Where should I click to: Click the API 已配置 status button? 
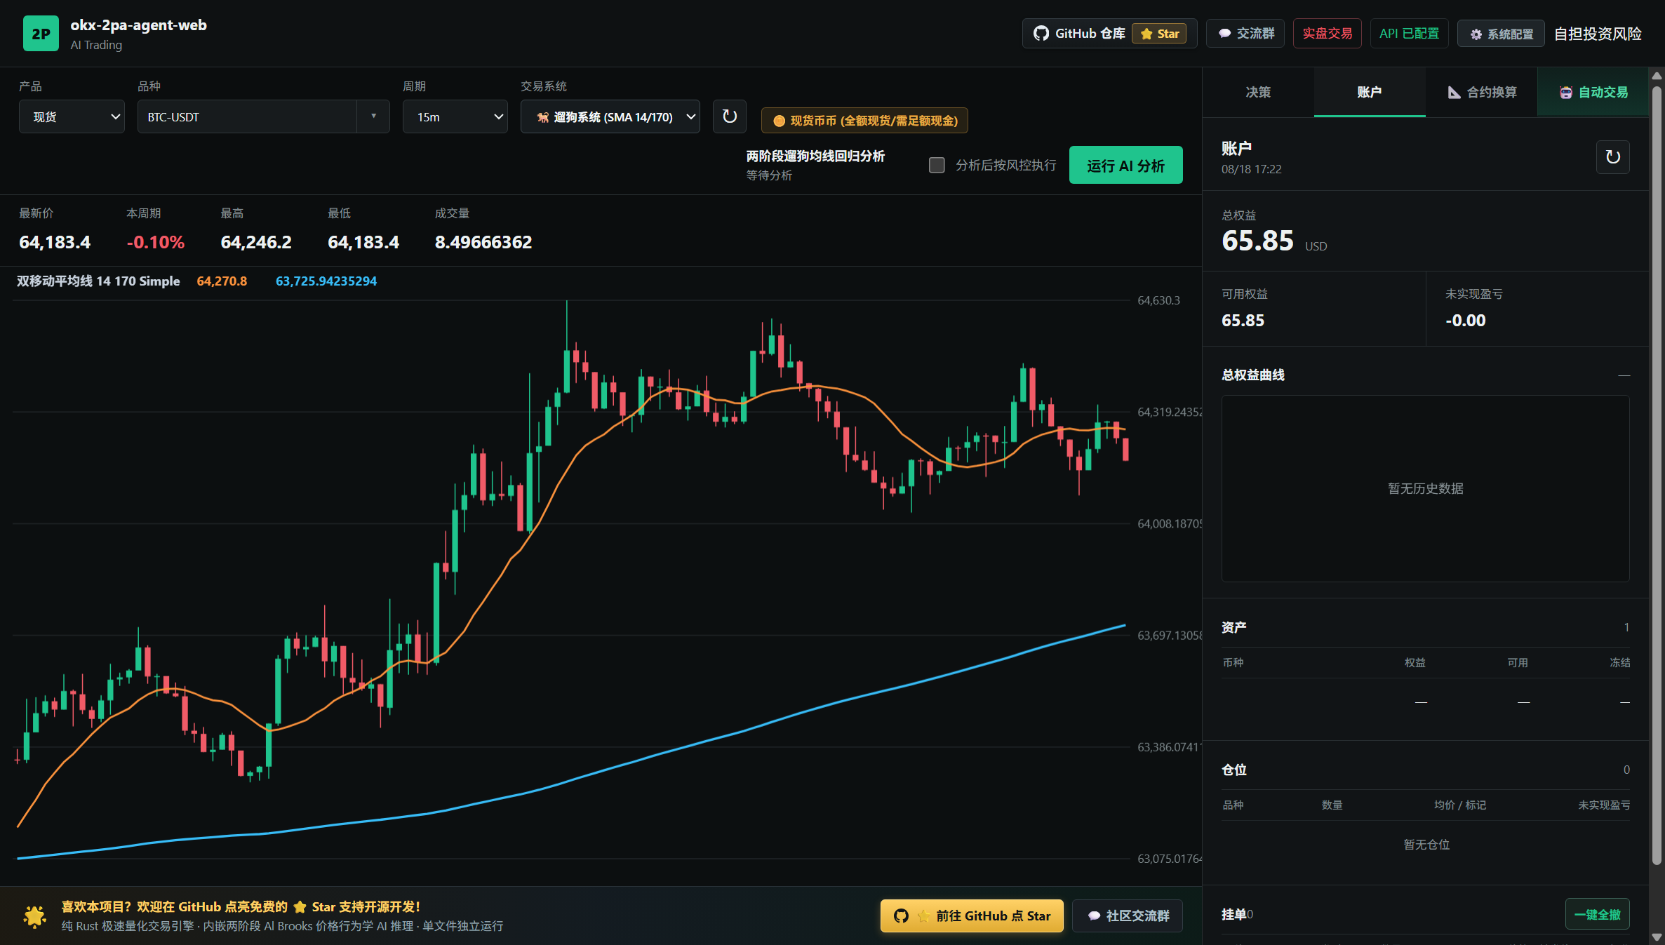1410,34
